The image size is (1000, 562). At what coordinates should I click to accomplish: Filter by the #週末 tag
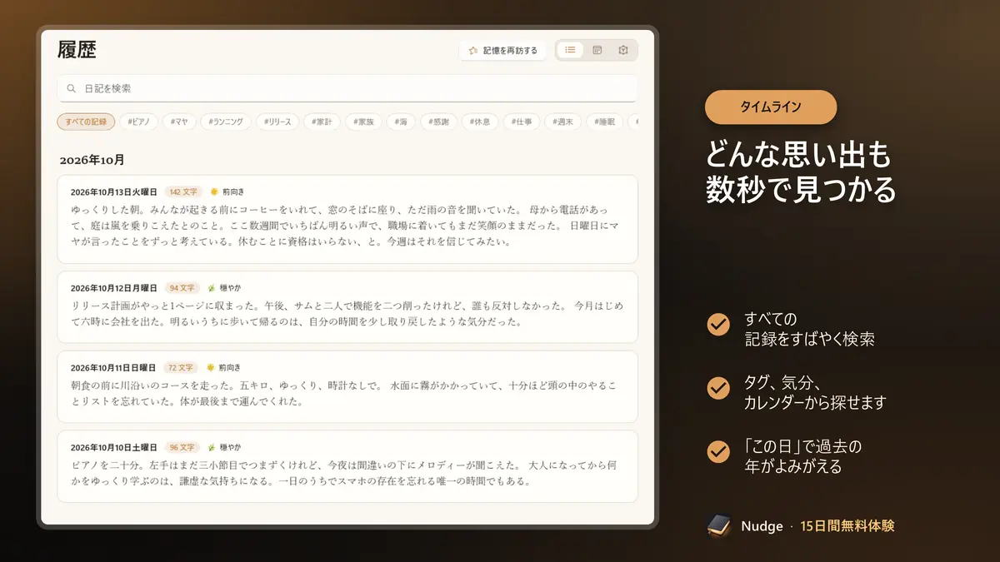[x=563, y=122]
